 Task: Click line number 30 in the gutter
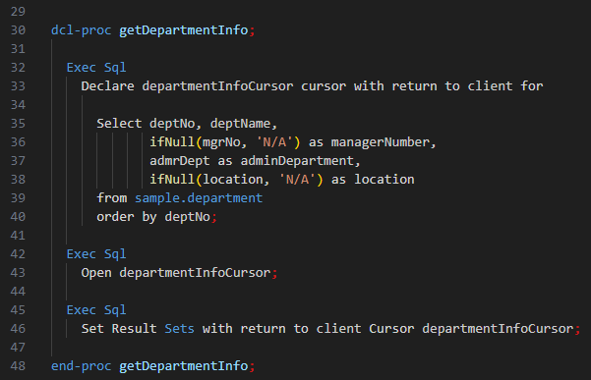coord(18,30)
